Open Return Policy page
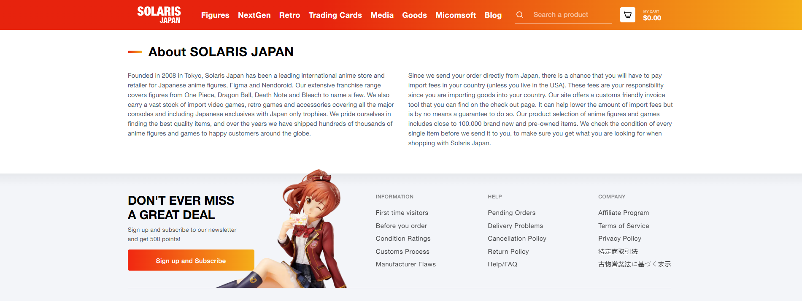The image size is (802, 301). point(508,252)
